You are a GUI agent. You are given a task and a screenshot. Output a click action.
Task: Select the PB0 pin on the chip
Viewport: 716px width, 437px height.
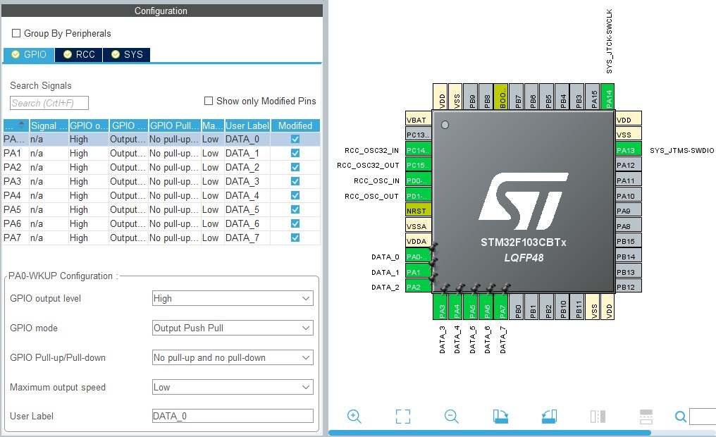517,307
